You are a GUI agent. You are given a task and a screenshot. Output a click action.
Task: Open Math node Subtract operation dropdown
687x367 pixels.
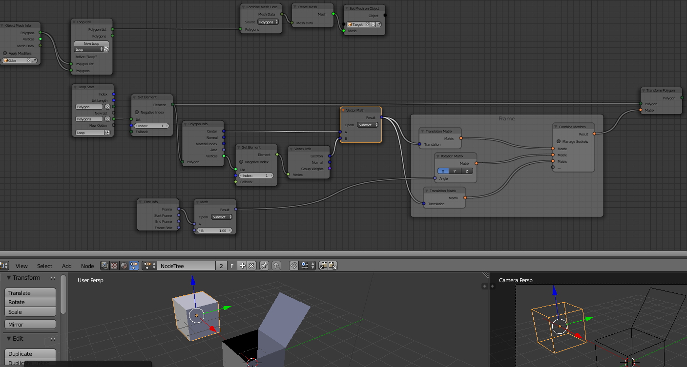tap(222, 217)
